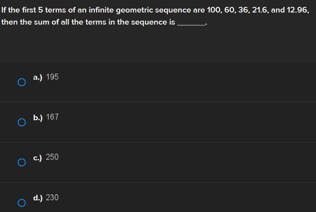Image resolution: width=316 pixels, height=212 pixels.
Task: Click the answer value 230
Action: tap(52, 198)
